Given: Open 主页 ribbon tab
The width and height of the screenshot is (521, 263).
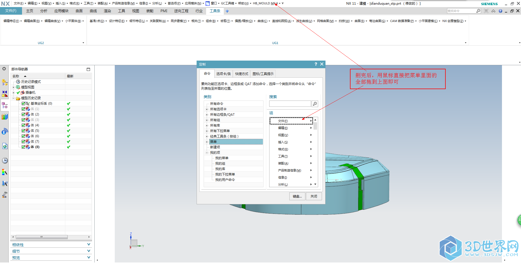Looking at the screenshot, I should (x=30, y=11).
